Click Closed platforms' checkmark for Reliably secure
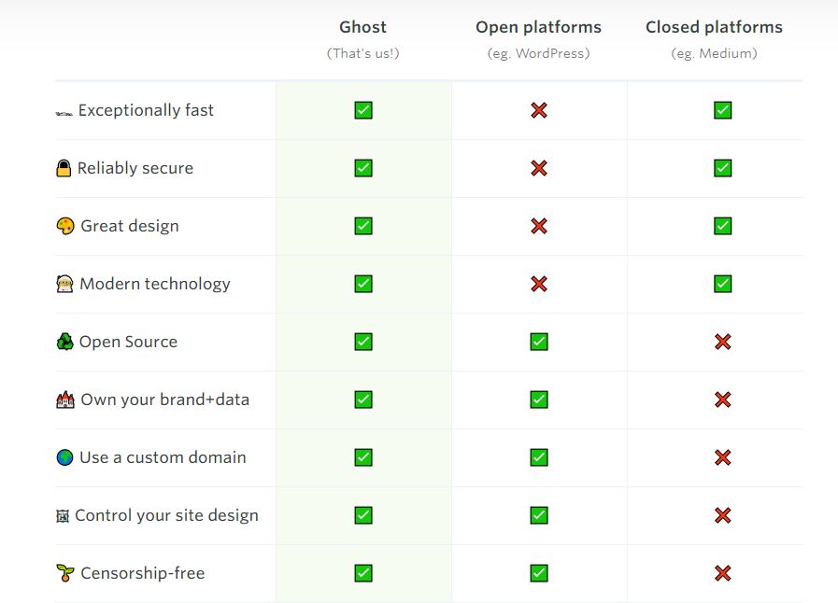This screenshot has width=838, height=603. click(x=722, y=168)
